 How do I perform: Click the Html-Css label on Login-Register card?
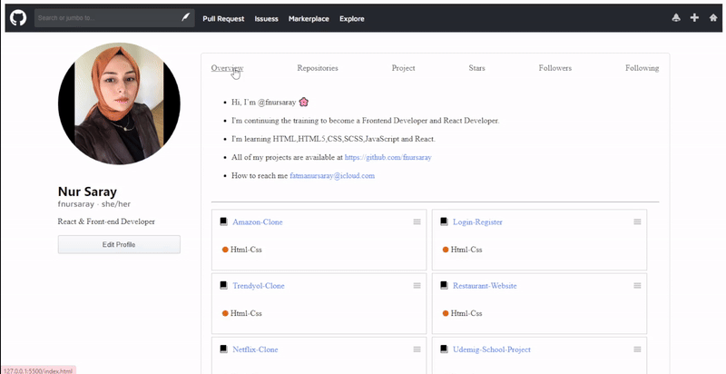tap(466, 250)
